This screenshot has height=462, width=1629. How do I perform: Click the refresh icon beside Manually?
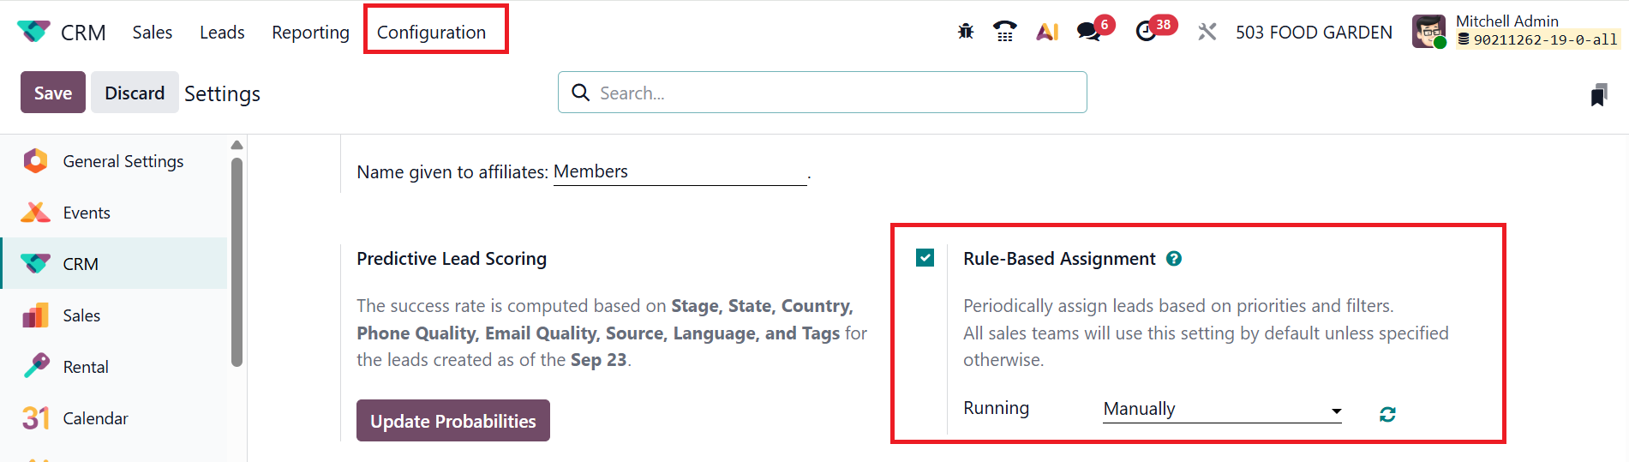(x=1387, y=415)
